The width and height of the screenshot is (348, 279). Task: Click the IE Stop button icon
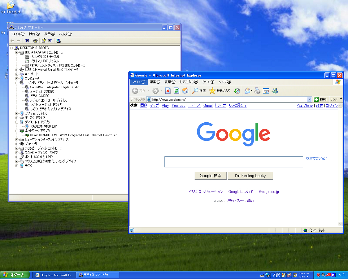[168, 91]
